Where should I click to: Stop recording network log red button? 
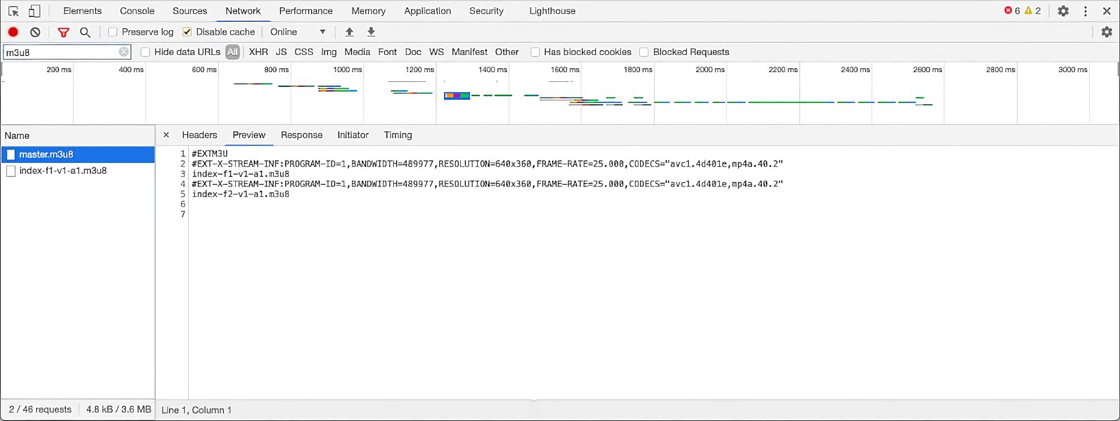click(13, 32)
